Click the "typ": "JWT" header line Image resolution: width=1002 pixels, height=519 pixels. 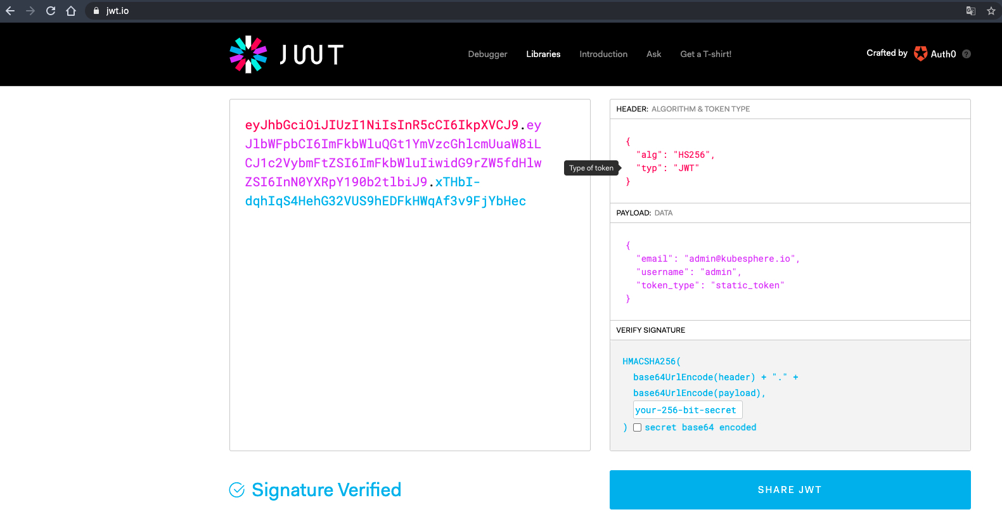[x=667, y=169]
